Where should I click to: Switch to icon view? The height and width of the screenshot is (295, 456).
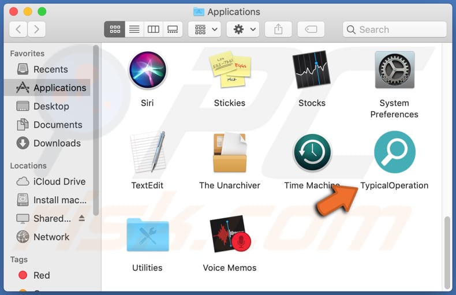(x=115, y=29)
